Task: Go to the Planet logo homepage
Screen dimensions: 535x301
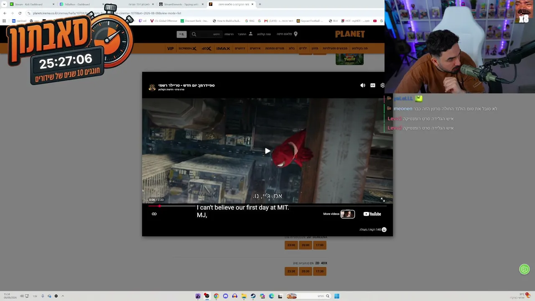Action: click(x=350, y=34)
